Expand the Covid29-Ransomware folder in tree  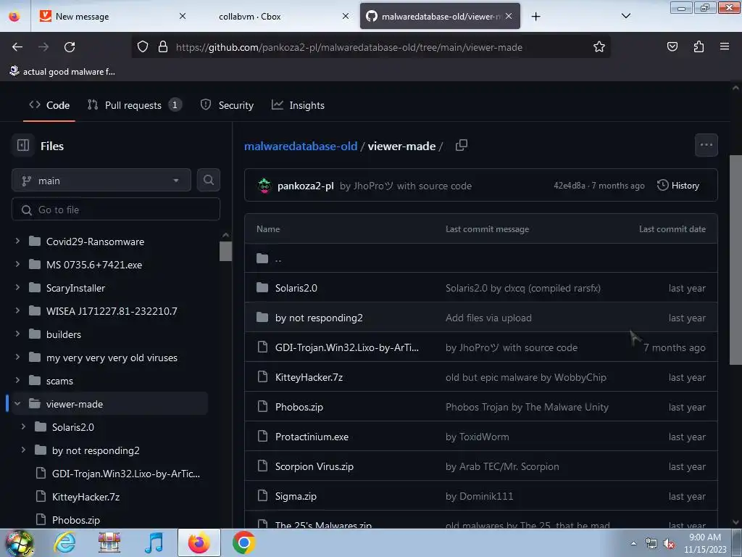point(17,241)
